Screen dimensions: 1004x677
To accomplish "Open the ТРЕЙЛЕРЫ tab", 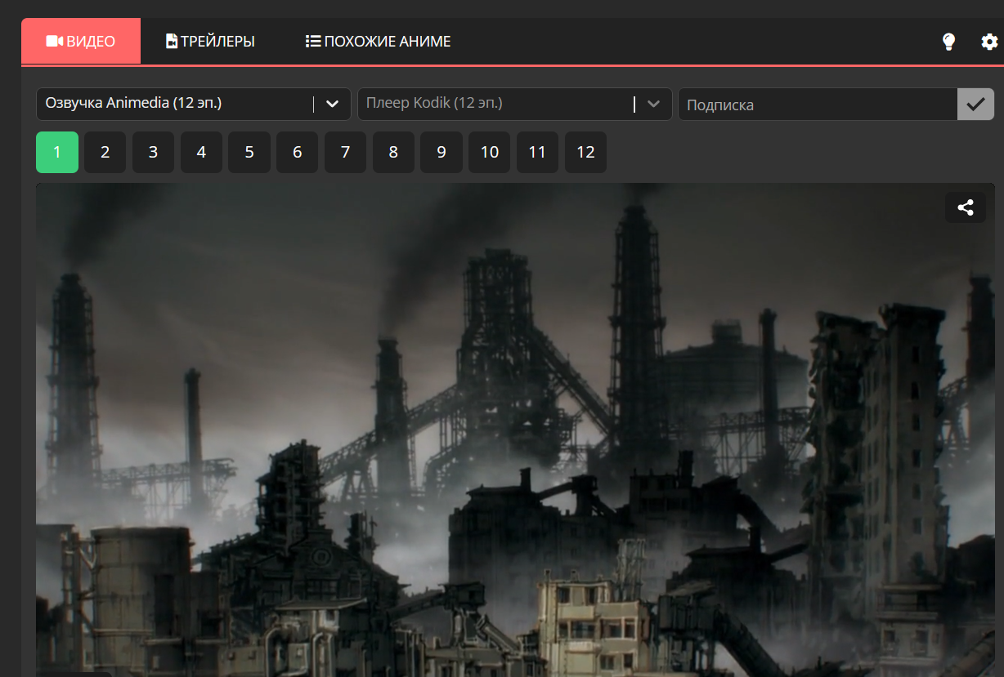I will click(210, 41).
